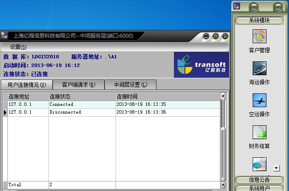Viewport: 289px width, 191px height.
Task: Click the transoft 亿程科技 logo
Action: pyautogui.click(x=202, y=65)
